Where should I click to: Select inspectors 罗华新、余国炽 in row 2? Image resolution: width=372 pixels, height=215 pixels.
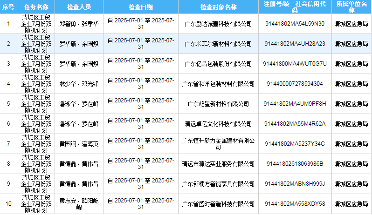[79, 44]
